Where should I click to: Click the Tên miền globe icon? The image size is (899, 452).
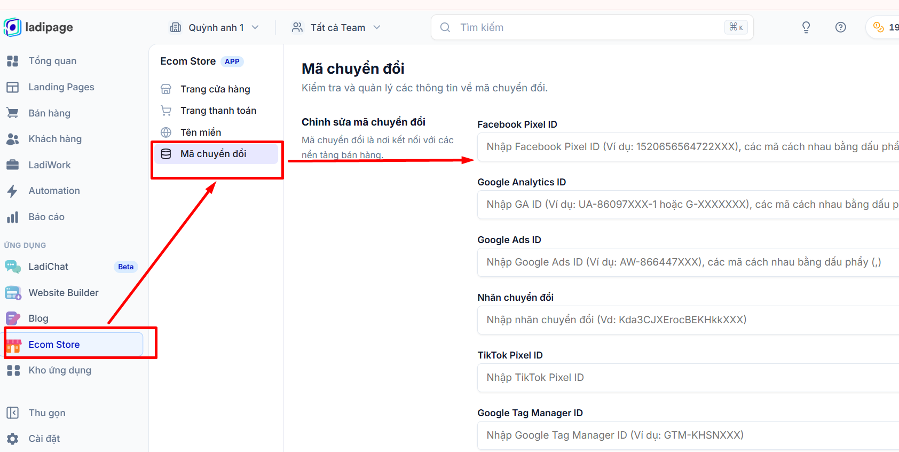tap(166, 133)
